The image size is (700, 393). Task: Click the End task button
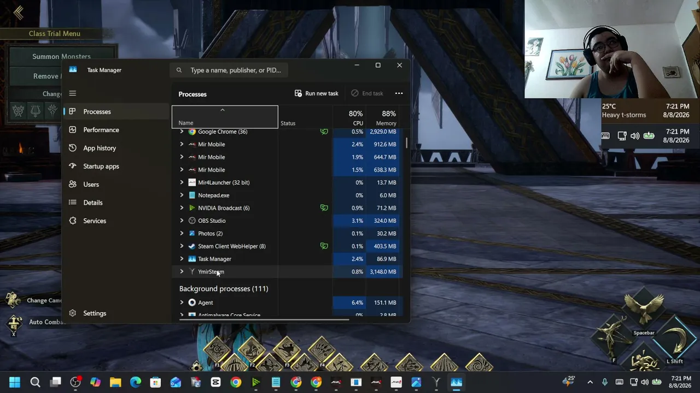pos(367,93)
